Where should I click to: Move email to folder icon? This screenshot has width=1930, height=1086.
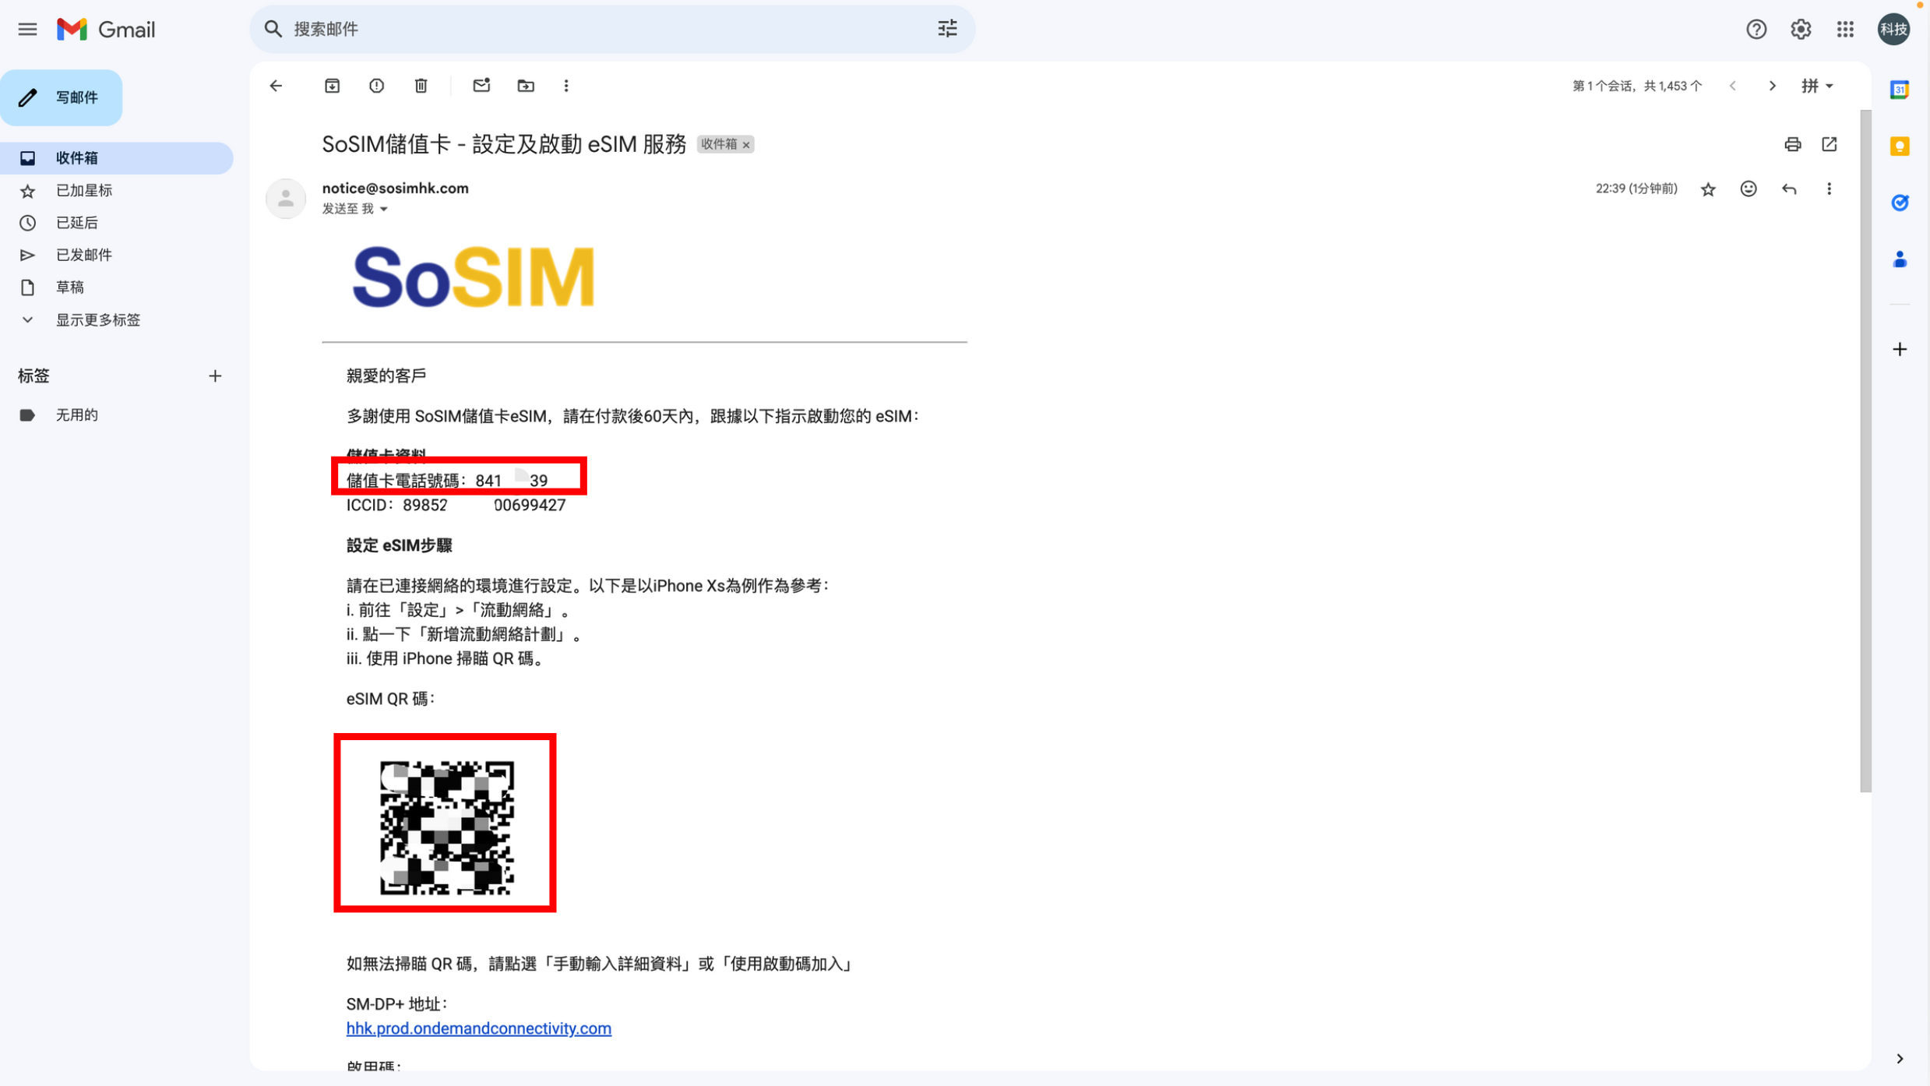pyautogui.click(x=526, y=86)
